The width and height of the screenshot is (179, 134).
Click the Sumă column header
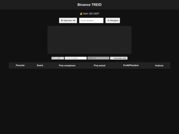coord(40,66)
